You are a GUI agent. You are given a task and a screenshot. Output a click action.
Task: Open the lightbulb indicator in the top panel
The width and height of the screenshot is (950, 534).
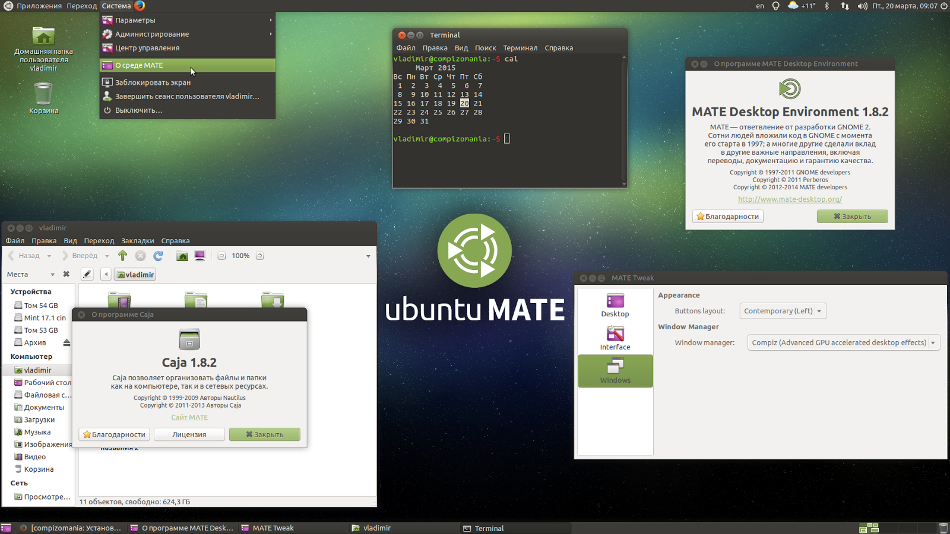[x=775, y=6]
